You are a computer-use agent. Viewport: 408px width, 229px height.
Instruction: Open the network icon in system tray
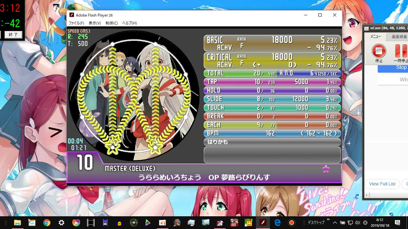pos(350,223)
